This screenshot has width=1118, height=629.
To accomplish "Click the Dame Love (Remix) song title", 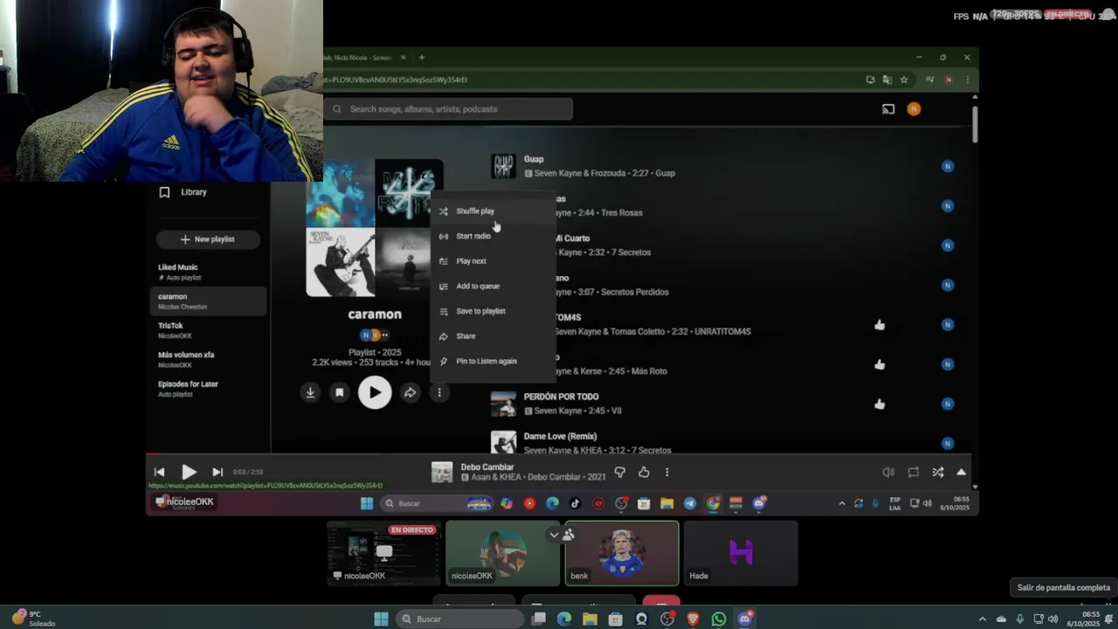I will click(560, 436).
